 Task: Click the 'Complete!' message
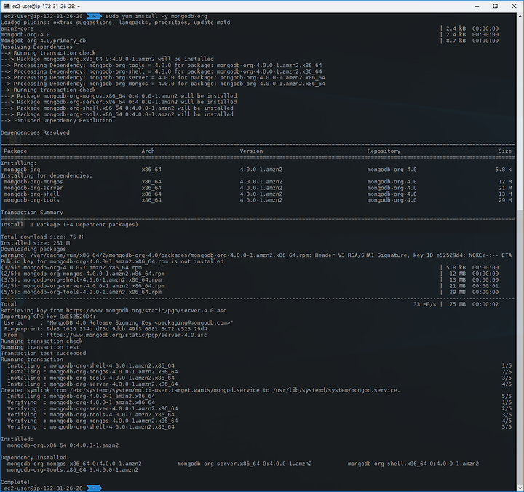[x=15, y=482]
